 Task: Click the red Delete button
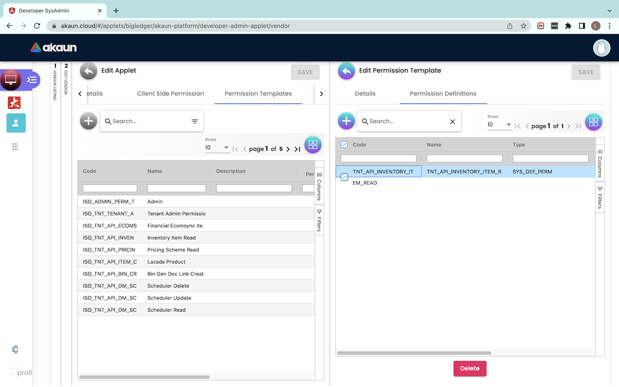(x=470, y=369)
